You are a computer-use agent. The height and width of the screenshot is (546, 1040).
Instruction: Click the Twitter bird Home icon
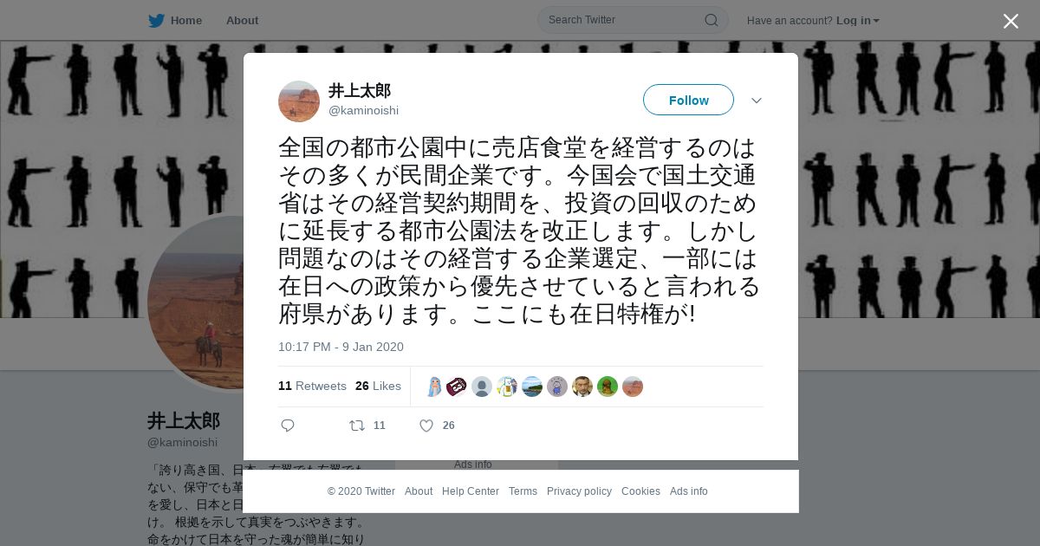[x=156, y=21]
